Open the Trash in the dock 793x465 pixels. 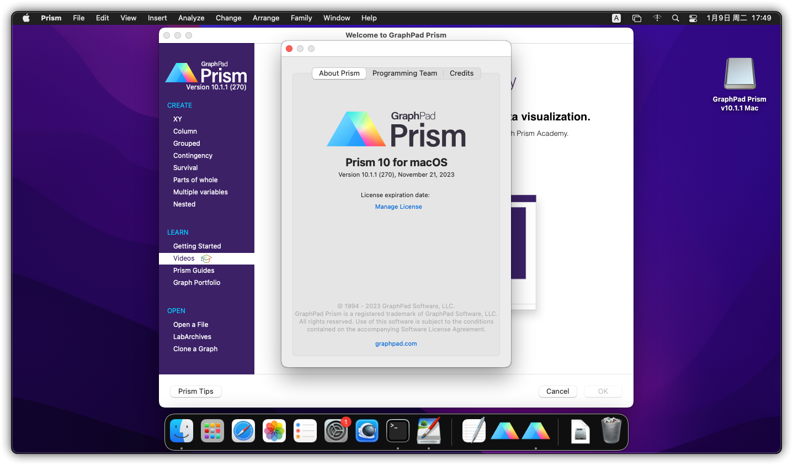[611, 431]
